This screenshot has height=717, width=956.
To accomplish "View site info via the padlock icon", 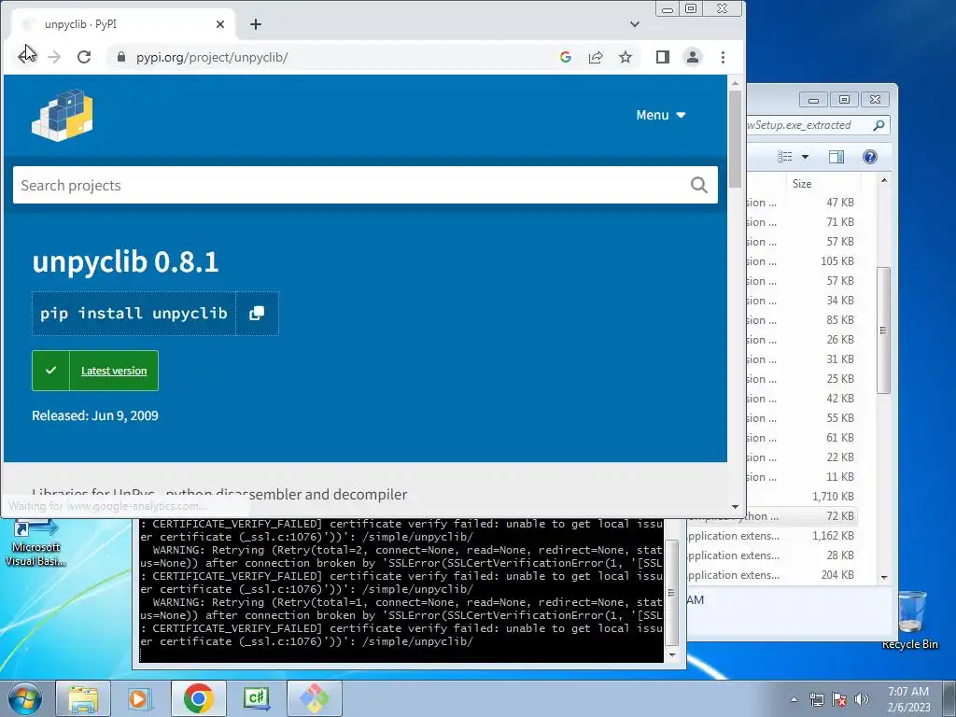I will pyautogui.click(x=120, y=57).
